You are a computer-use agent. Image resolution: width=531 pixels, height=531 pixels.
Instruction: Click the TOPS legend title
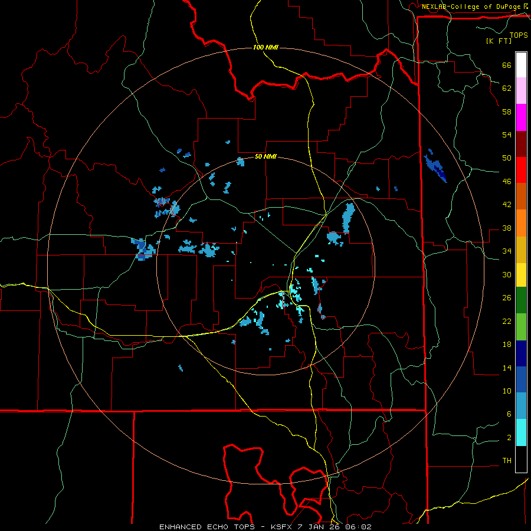519,35
